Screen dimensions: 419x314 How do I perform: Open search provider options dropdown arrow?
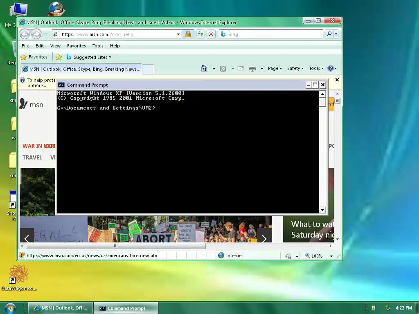tap(336, 34)
